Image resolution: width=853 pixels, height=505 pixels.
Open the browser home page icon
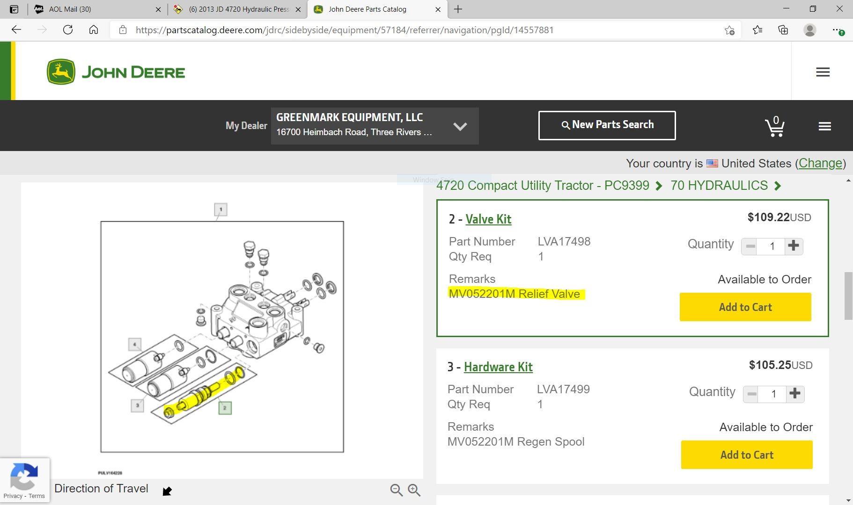(94, 30)
